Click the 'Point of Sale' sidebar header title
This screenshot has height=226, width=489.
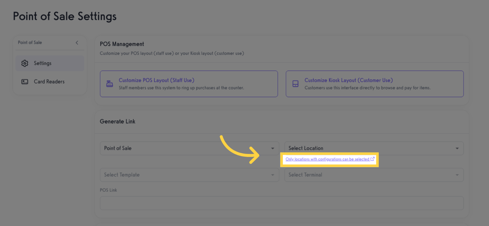click(x=30, y=43)
